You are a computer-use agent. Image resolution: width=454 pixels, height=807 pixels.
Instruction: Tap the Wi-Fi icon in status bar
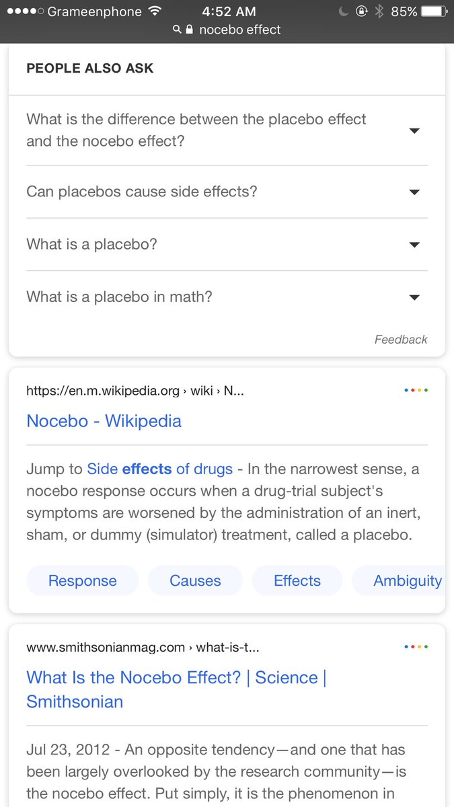tap(155, 11)
